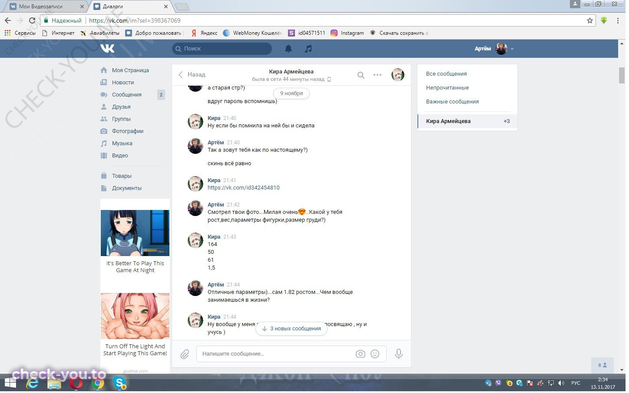The width and height of the screenshot is (629, 393).
Task: Open Новости in the sidebar
Action: [123, 83]
